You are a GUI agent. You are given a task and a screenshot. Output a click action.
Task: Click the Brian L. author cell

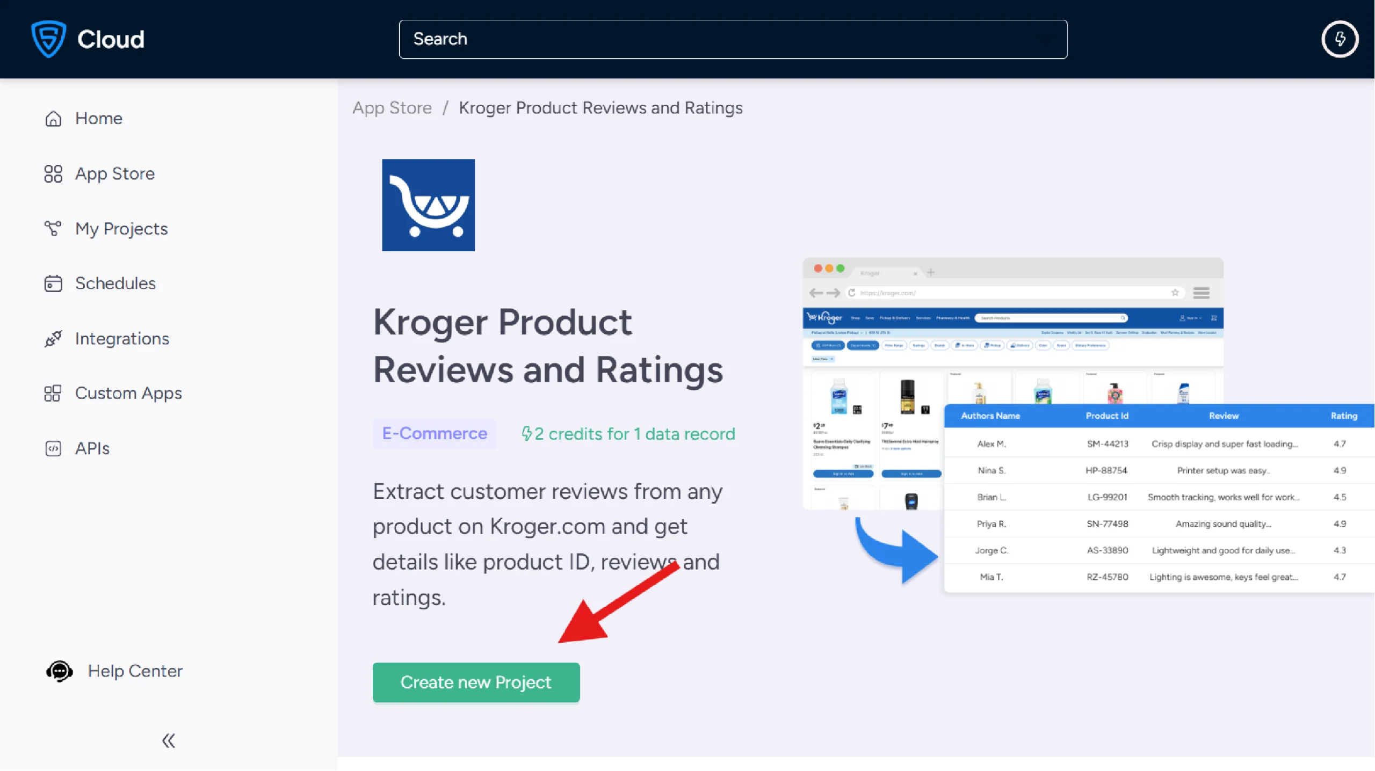pyautogui.click(x=991, y=497)
